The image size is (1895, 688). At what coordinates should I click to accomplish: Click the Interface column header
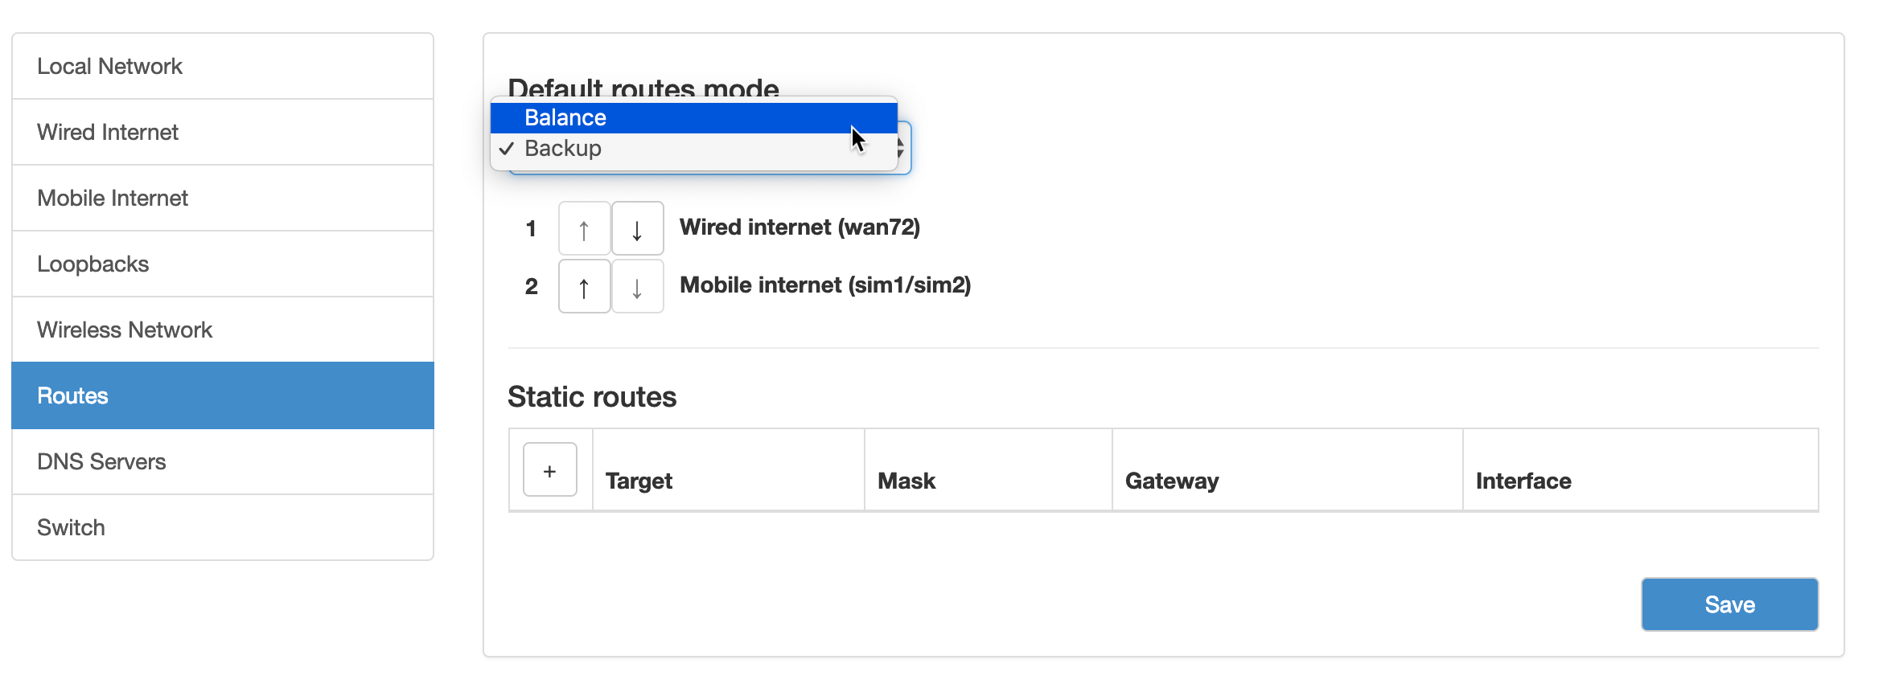[x=1523, y=481]
